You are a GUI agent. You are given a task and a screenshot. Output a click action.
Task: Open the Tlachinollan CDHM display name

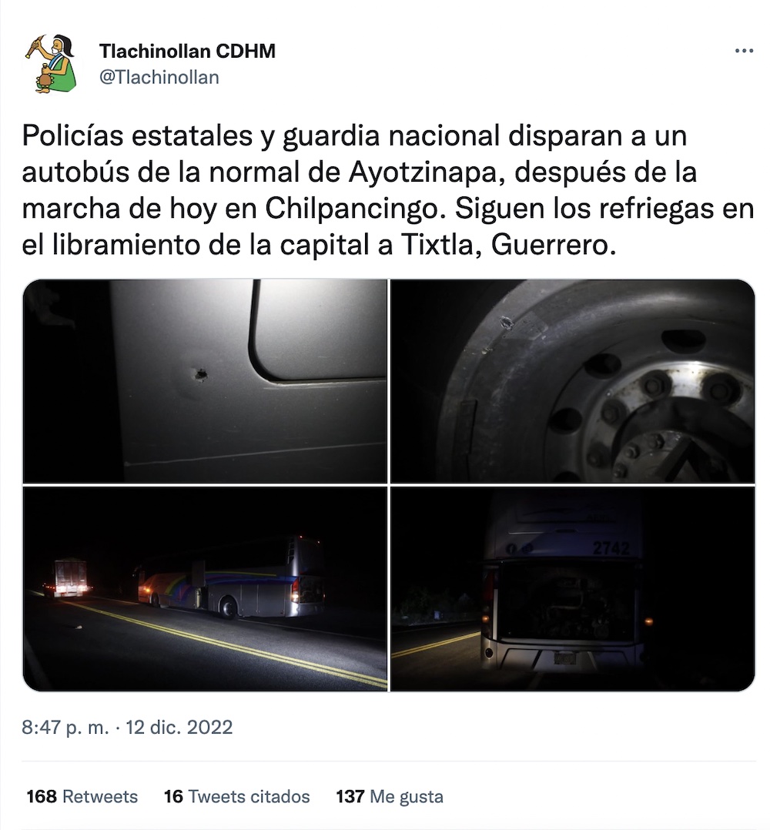pos(187,51)
